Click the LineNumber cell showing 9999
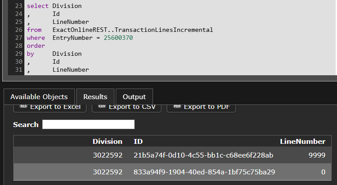 point(317,155)
